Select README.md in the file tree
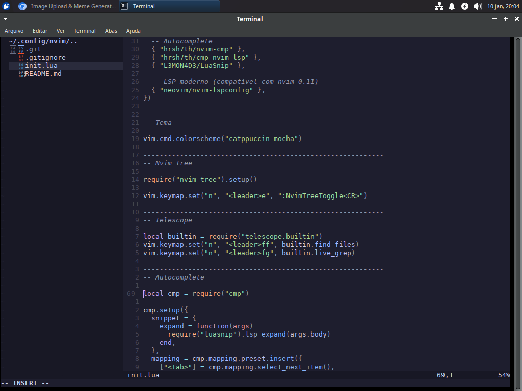The height and width of the screenshot is (391, 522). pyautogui.click(x=43, y=74)
